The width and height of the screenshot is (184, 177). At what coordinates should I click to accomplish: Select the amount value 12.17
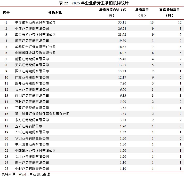(x=122, y=77)
